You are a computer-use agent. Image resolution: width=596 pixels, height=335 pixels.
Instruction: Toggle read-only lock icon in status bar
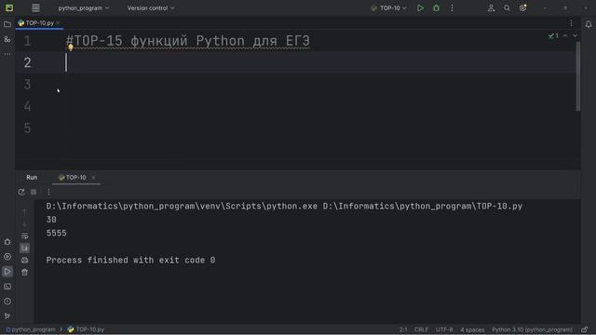click(585, 329)
